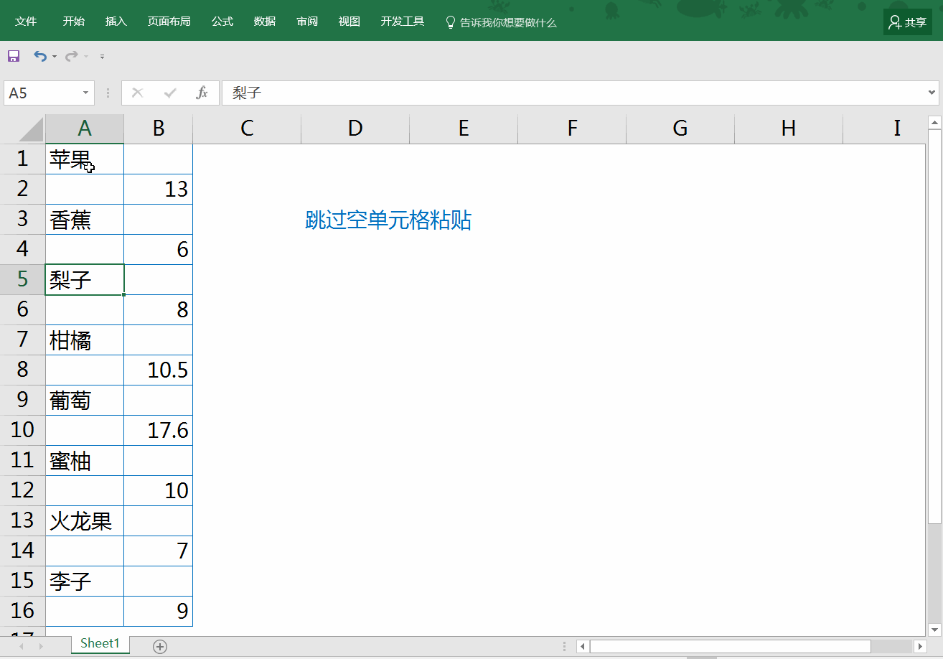The image size is (943, 659).
Task: Expand the Name Box dropdown arrow
Action: pos(86,93)
